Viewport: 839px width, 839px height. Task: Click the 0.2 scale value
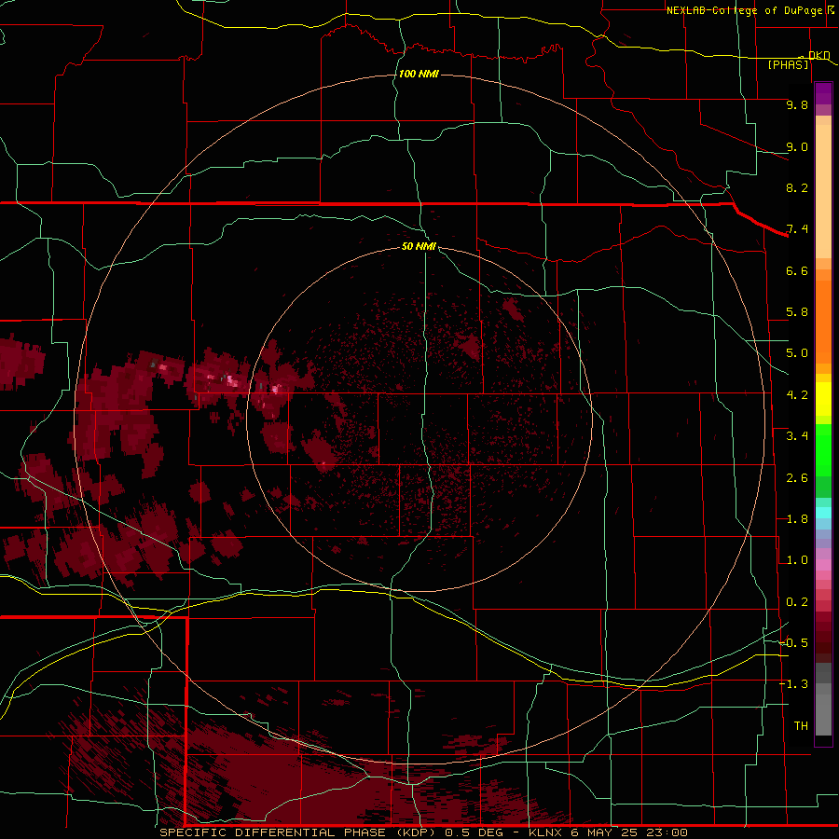pos(797,602)
